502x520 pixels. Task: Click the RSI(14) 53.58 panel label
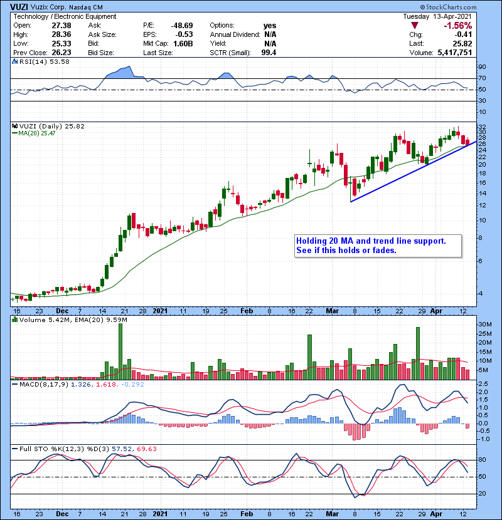click(45, 61)
